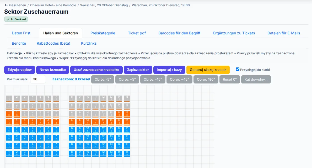Image resolution: width=312 pixels, height=168 pixels.
Task: Click the back arrow before Geschehen
Action: pyautogui.click(x=6, y=5)
